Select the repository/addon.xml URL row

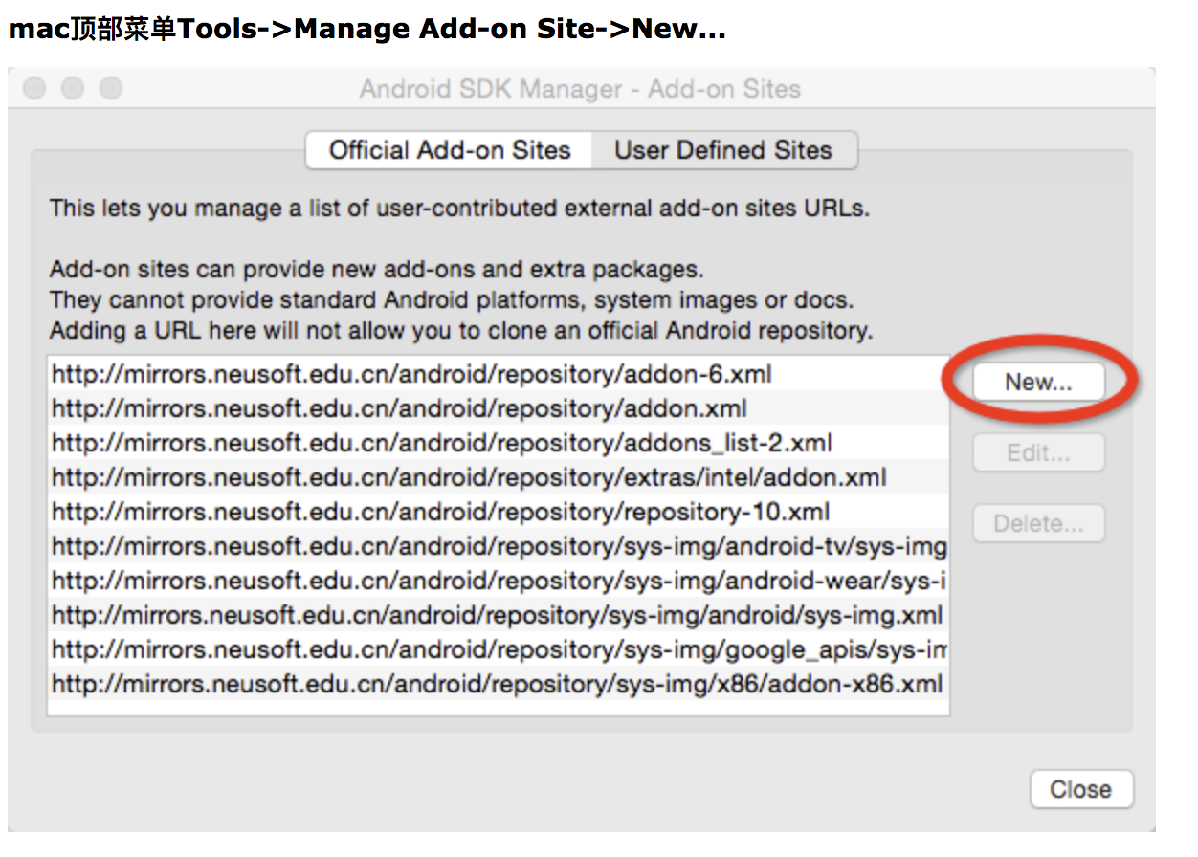(498, 408)
